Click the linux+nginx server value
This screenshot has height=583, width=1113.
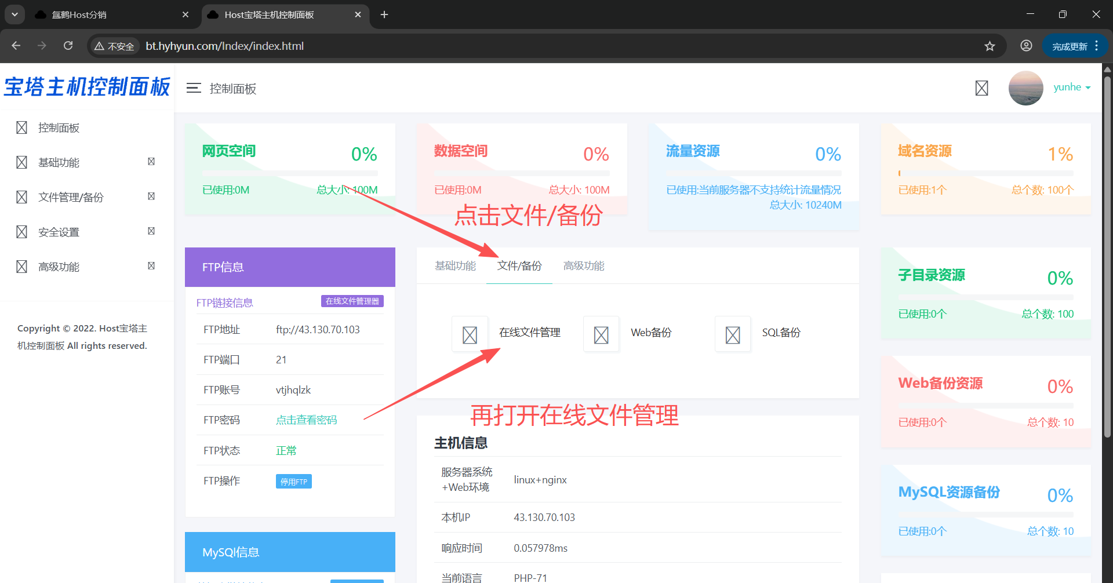[540, 480]
